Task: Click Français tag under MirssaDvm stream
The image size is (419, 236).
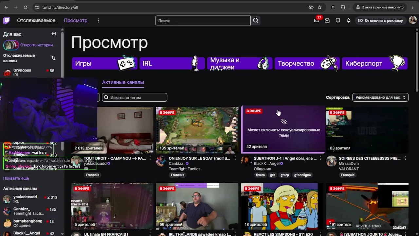Action: (348, 175)
